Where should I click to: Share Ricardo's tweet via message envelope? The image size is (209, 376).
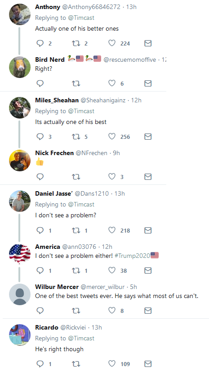(148, 364)
